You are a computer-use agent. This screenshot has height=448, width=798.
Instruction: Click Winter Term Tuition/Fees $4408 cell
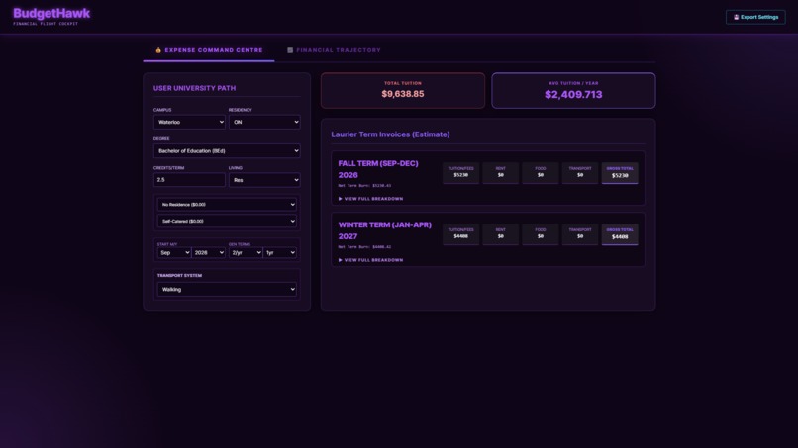coord(460,234)
